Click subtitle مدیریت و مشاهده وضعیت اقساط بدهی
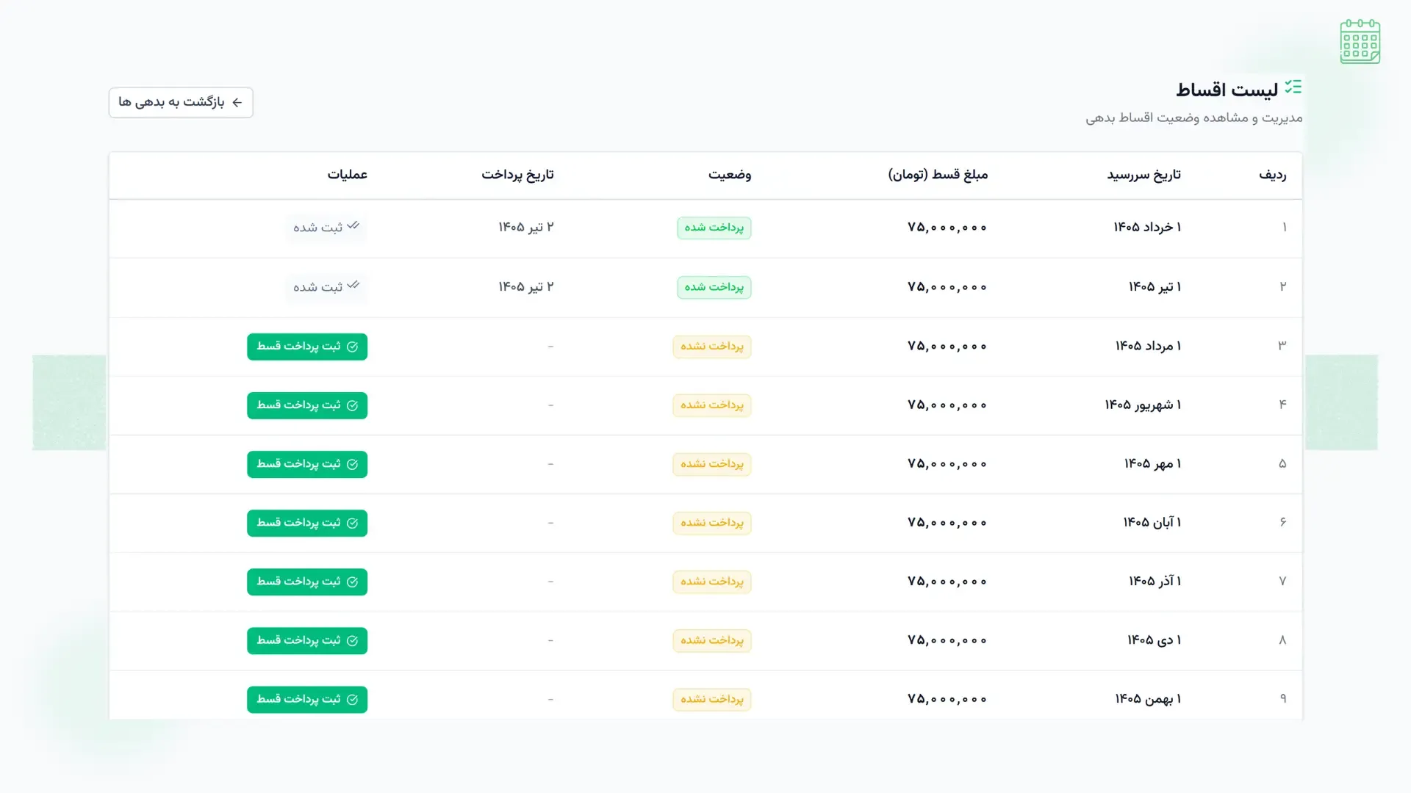1411x793 pixels. (1194, 118)
